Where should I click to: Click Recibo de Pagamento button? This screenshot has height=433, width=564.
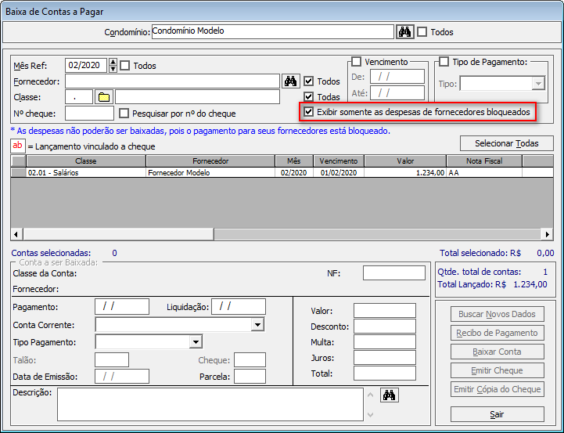click(x=497, y=333)
